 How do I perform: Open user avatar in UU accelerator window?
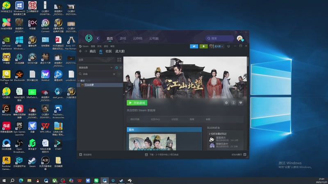(x=240, y=38)
